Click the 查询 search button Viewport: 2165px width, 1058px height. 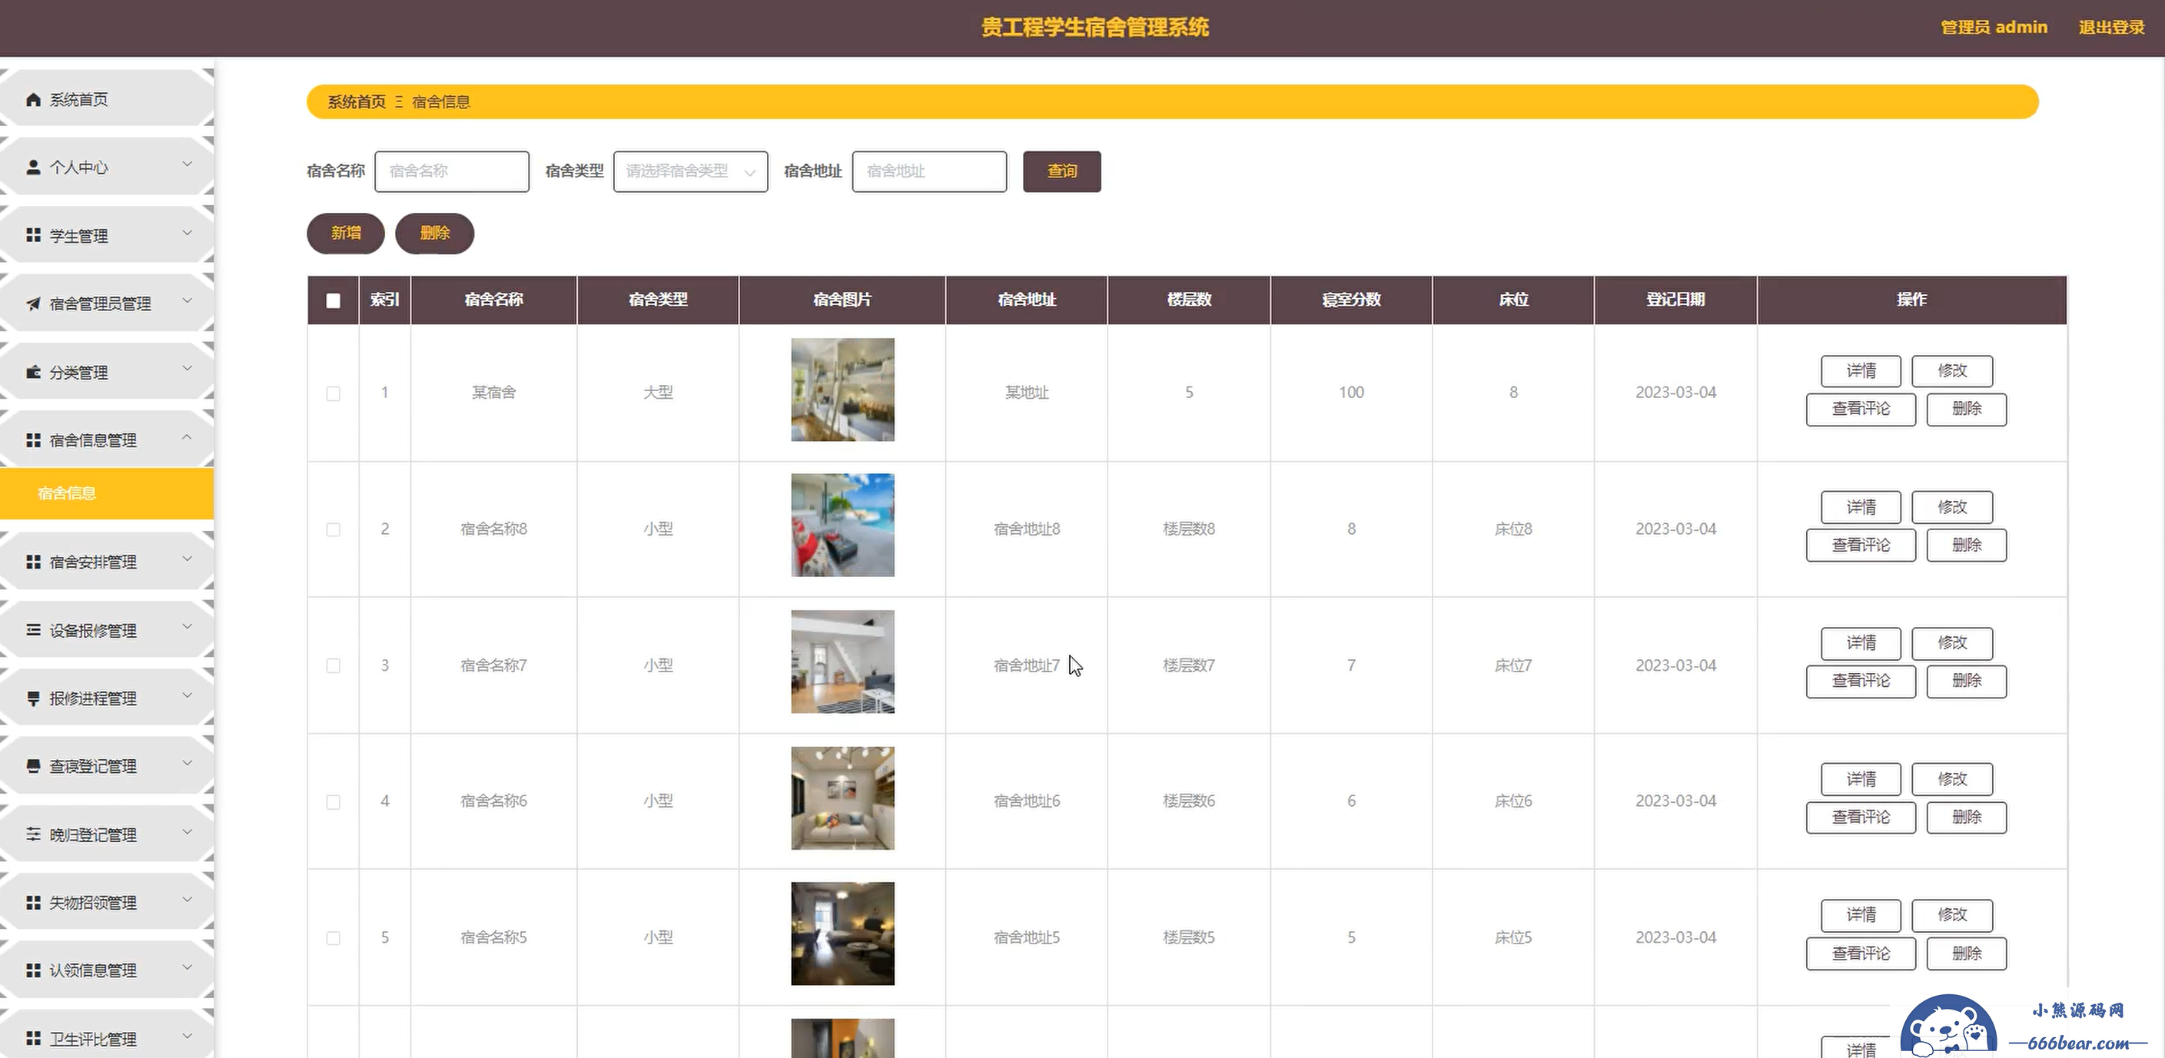click(1061, 171)
